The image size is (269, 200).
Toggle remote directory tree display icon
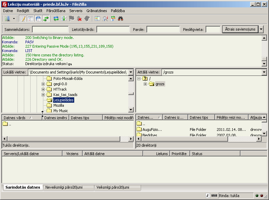tap(38, 18)
